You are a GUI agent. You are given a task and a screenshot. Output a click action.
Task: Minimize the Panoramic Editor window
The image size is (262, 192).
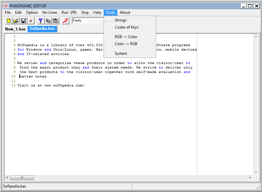(x=243, y=6)
